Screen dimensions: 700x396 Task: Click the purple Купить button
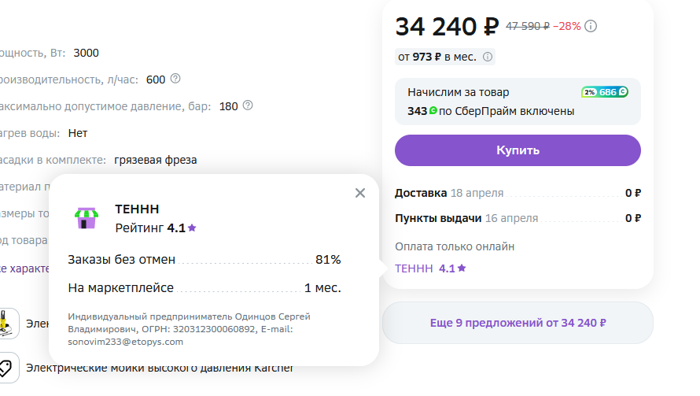(518, 150)
